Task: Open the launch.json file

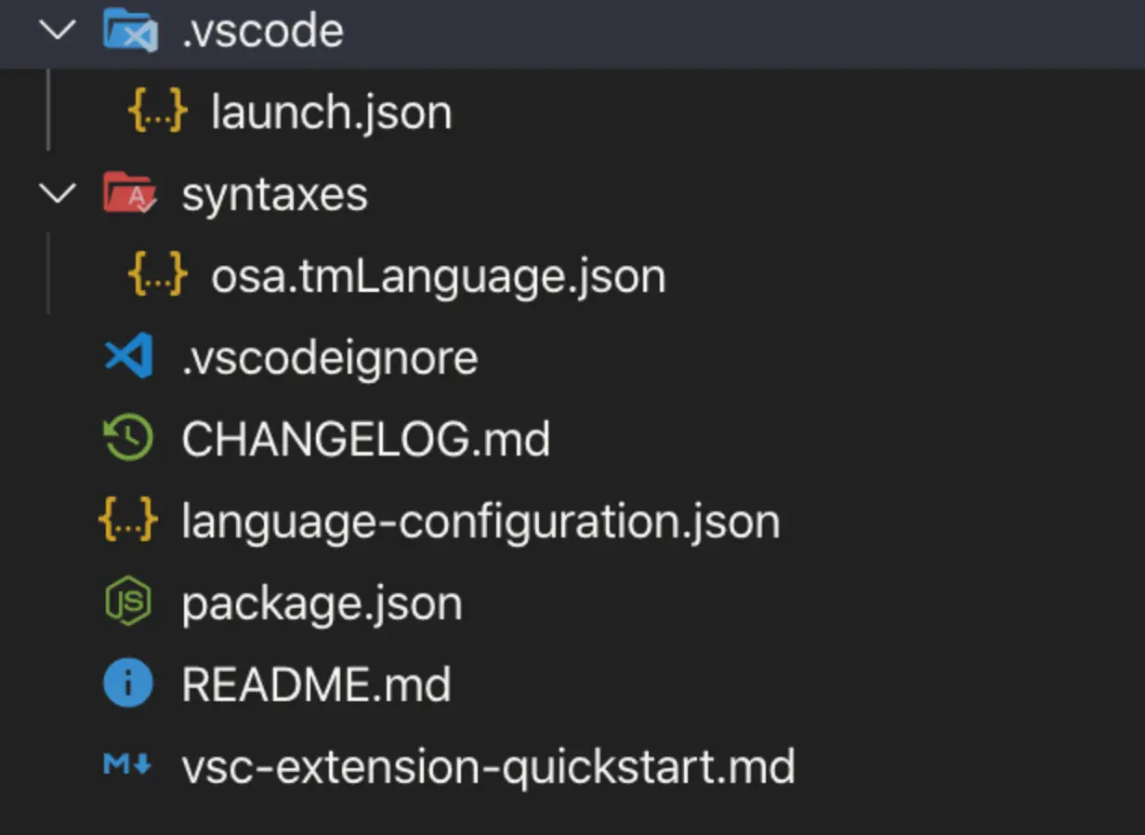Action: click(x=331, y=113)
